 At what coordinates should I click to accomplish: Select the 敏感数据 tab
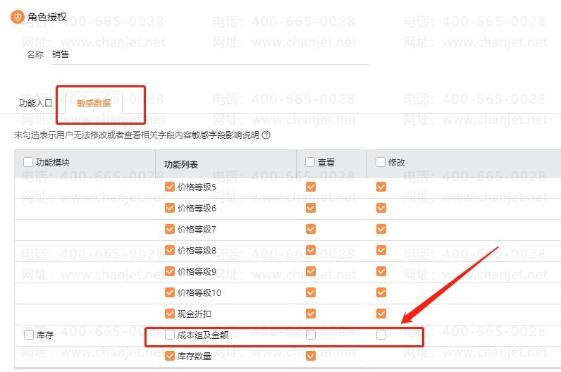click(x=93, y=103)
